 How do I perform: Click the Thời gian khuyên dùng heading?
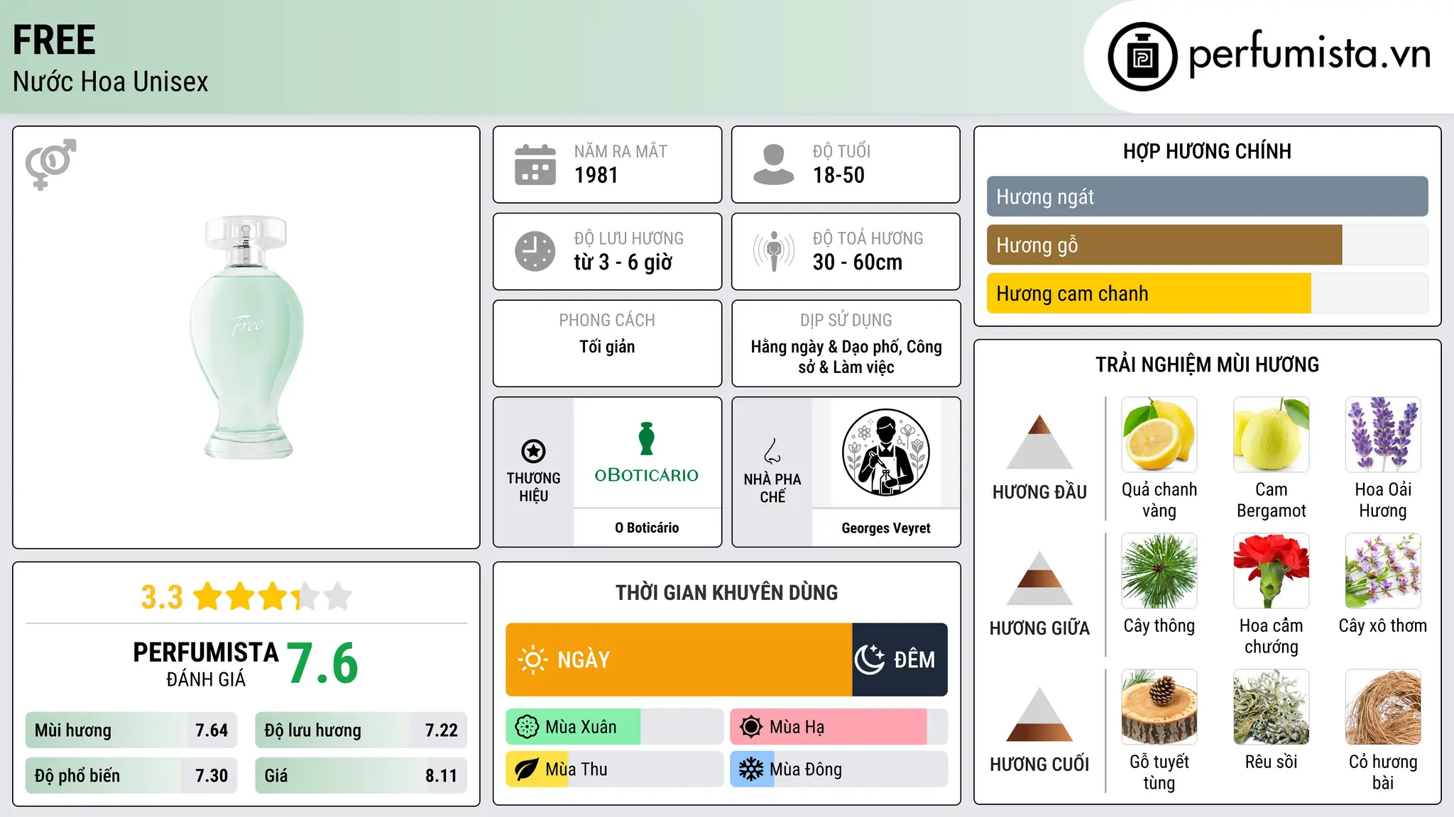[726, 592]
